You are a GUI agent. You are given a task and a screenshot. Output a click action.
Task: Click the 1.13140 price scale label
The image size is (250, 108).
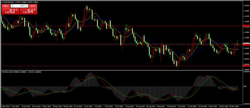(246, 16)
